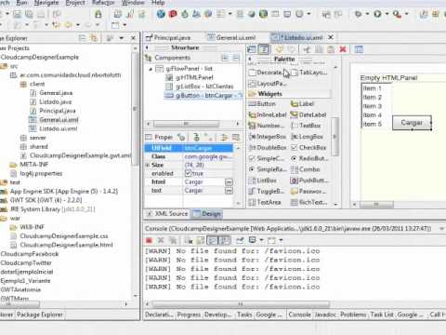Open ellipsis editor for html property
Viewport: 446px width, 335px height.
pos(229,182)
